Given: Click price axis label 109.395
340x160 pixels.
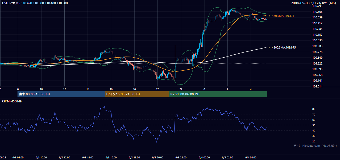Looking at the screenshot, I should 317,69.
